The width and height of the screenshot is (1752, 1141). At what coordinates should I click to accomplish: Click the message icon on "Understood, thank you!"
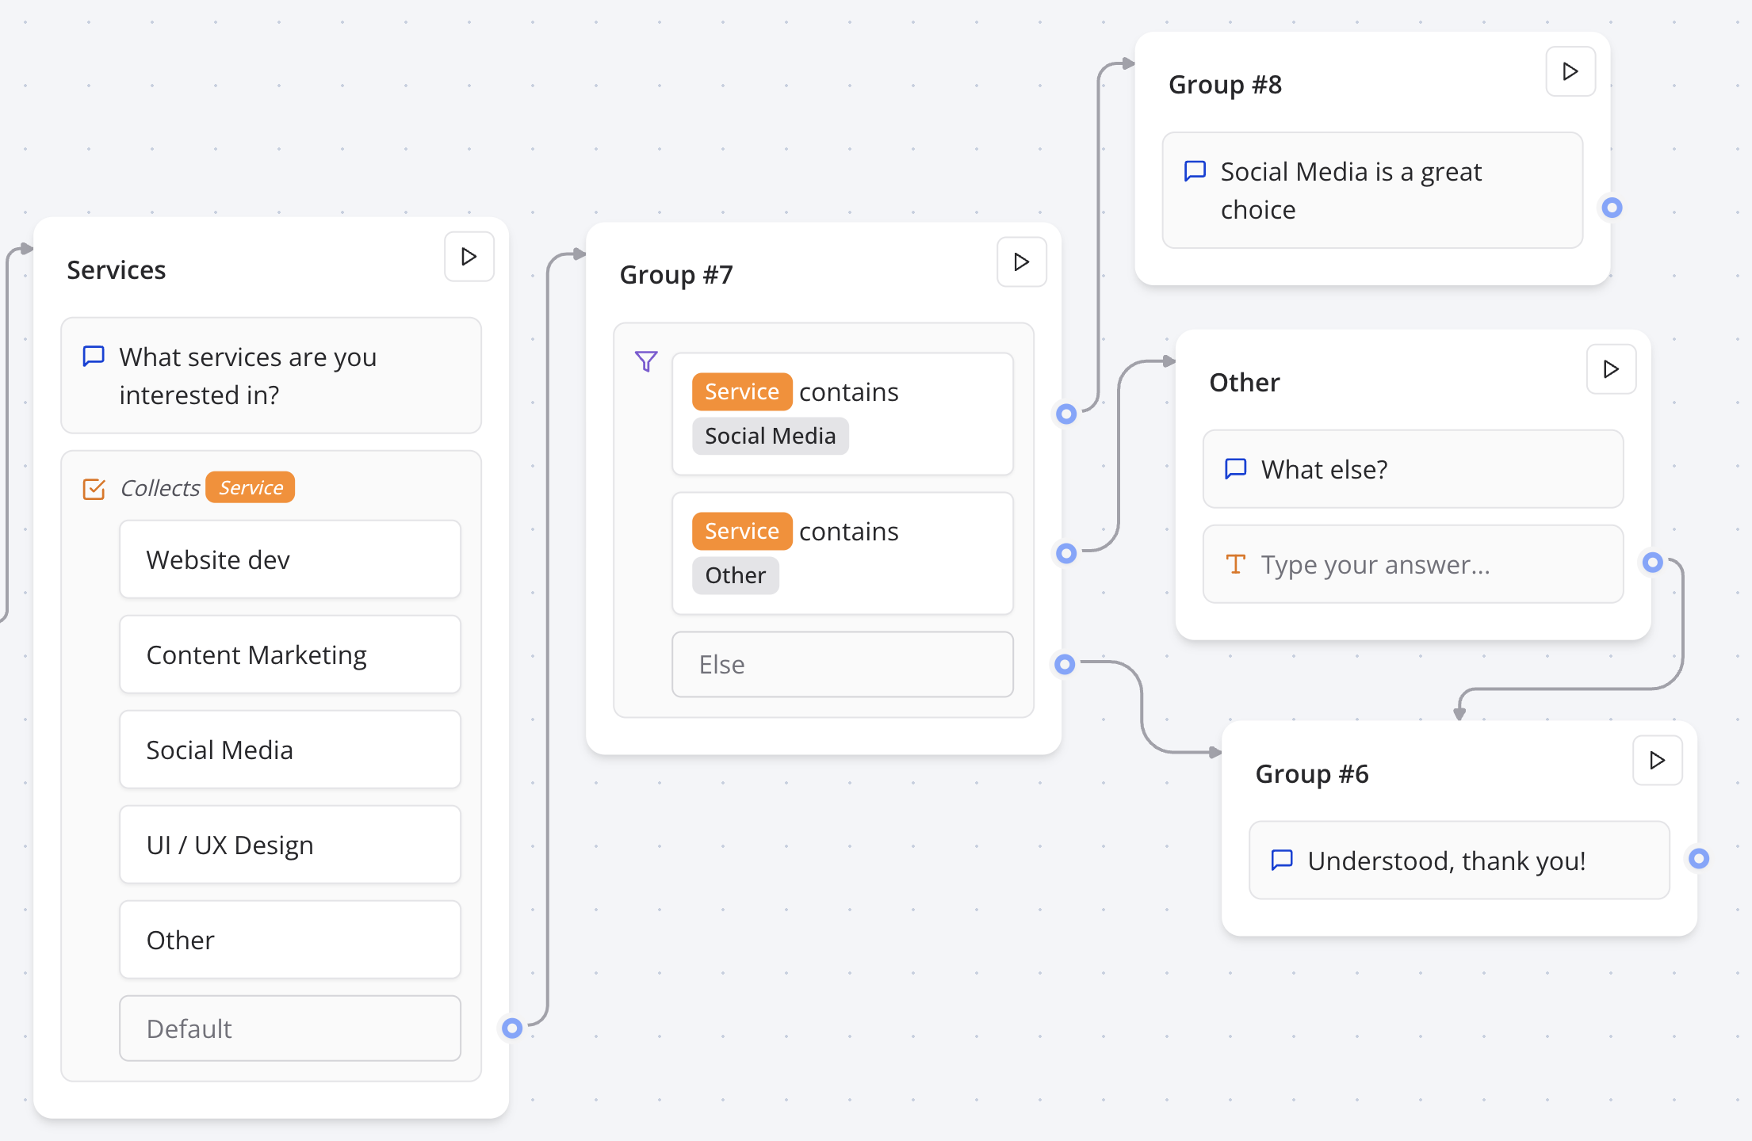1282,860
